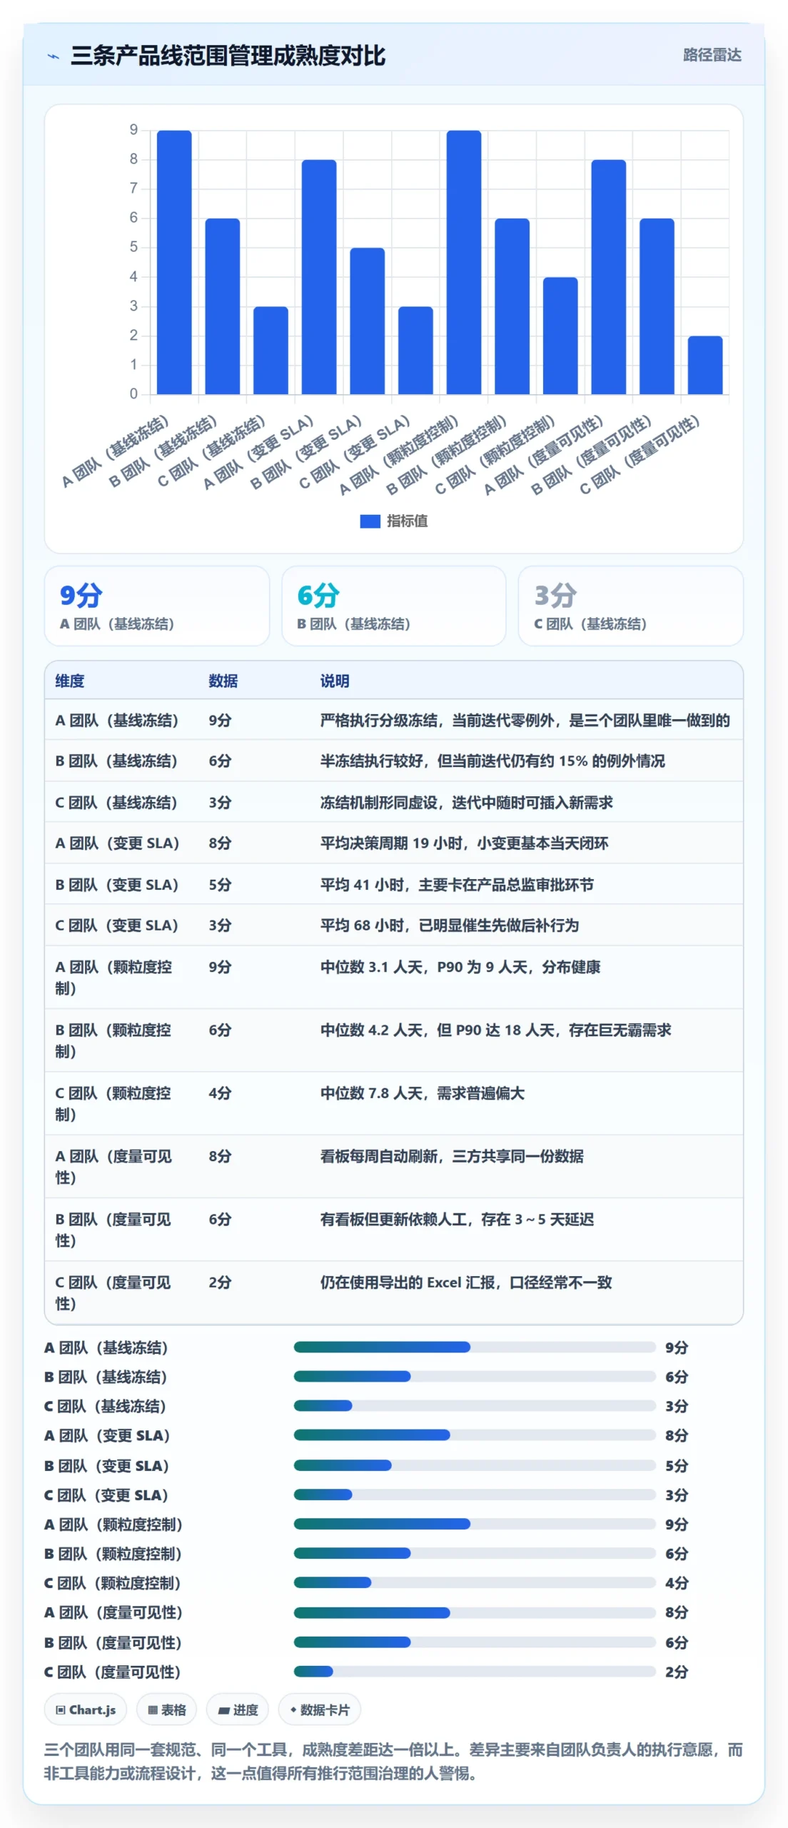Click the B 团队（变更 SLA）bar in chart
The width and height of the screenshot is (788, 1828).
click(x=368, y=321)
